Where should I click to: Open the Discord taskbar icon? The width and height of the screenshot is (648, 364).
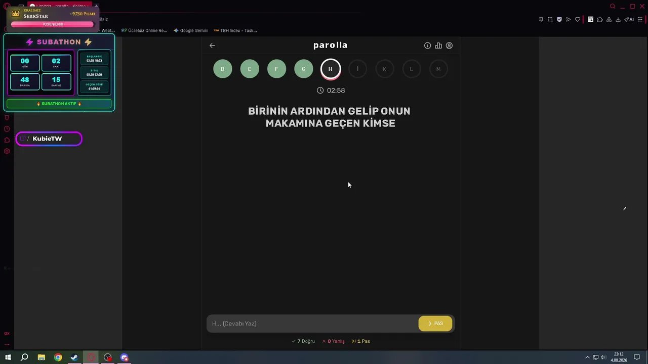(125, 357)
